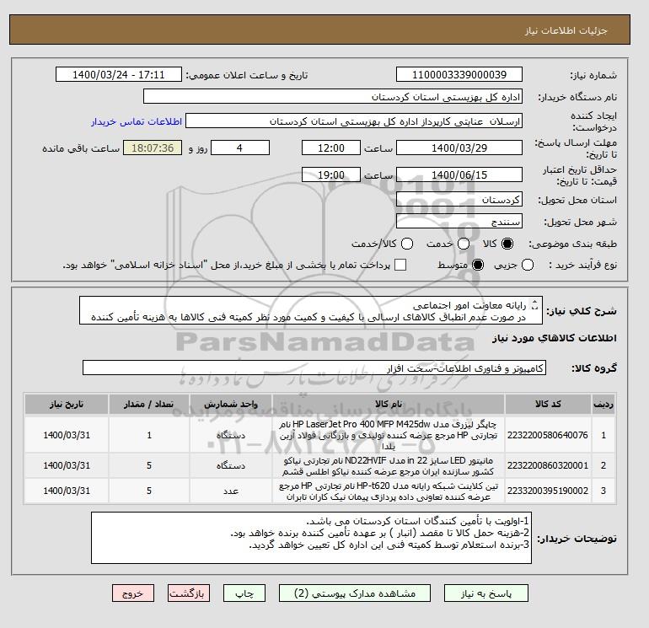Click product code 2232200580640076

pos(548,435)
